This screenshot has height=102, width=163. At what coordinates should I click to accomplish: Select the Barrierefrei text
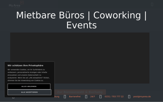click(x=75, y=97)
